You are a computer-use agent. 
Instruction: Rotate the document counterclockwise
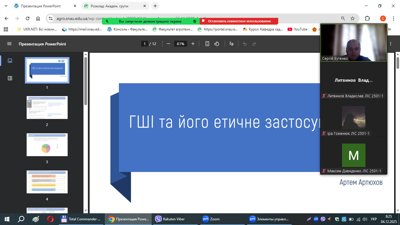tap(217, 44)
